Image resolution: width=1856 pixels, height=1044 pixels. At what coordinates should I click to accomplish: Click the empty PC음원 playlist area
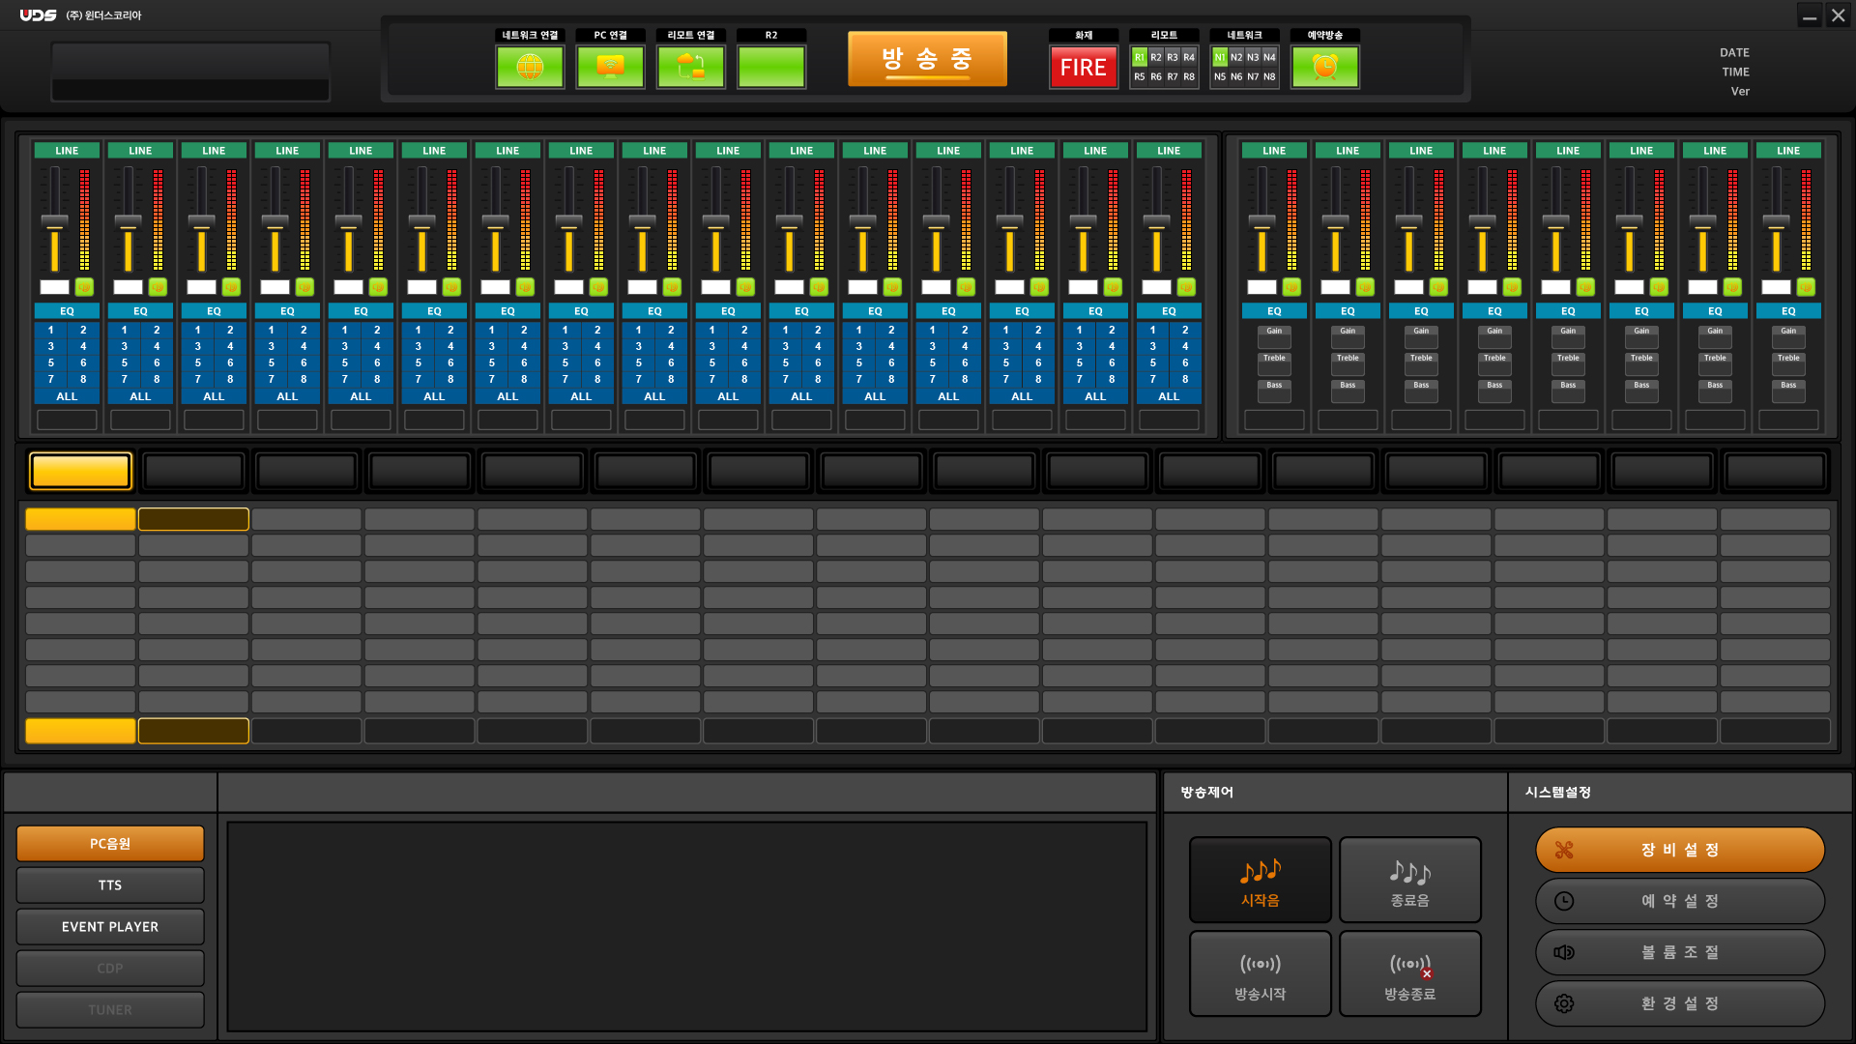tap(687, 926)
